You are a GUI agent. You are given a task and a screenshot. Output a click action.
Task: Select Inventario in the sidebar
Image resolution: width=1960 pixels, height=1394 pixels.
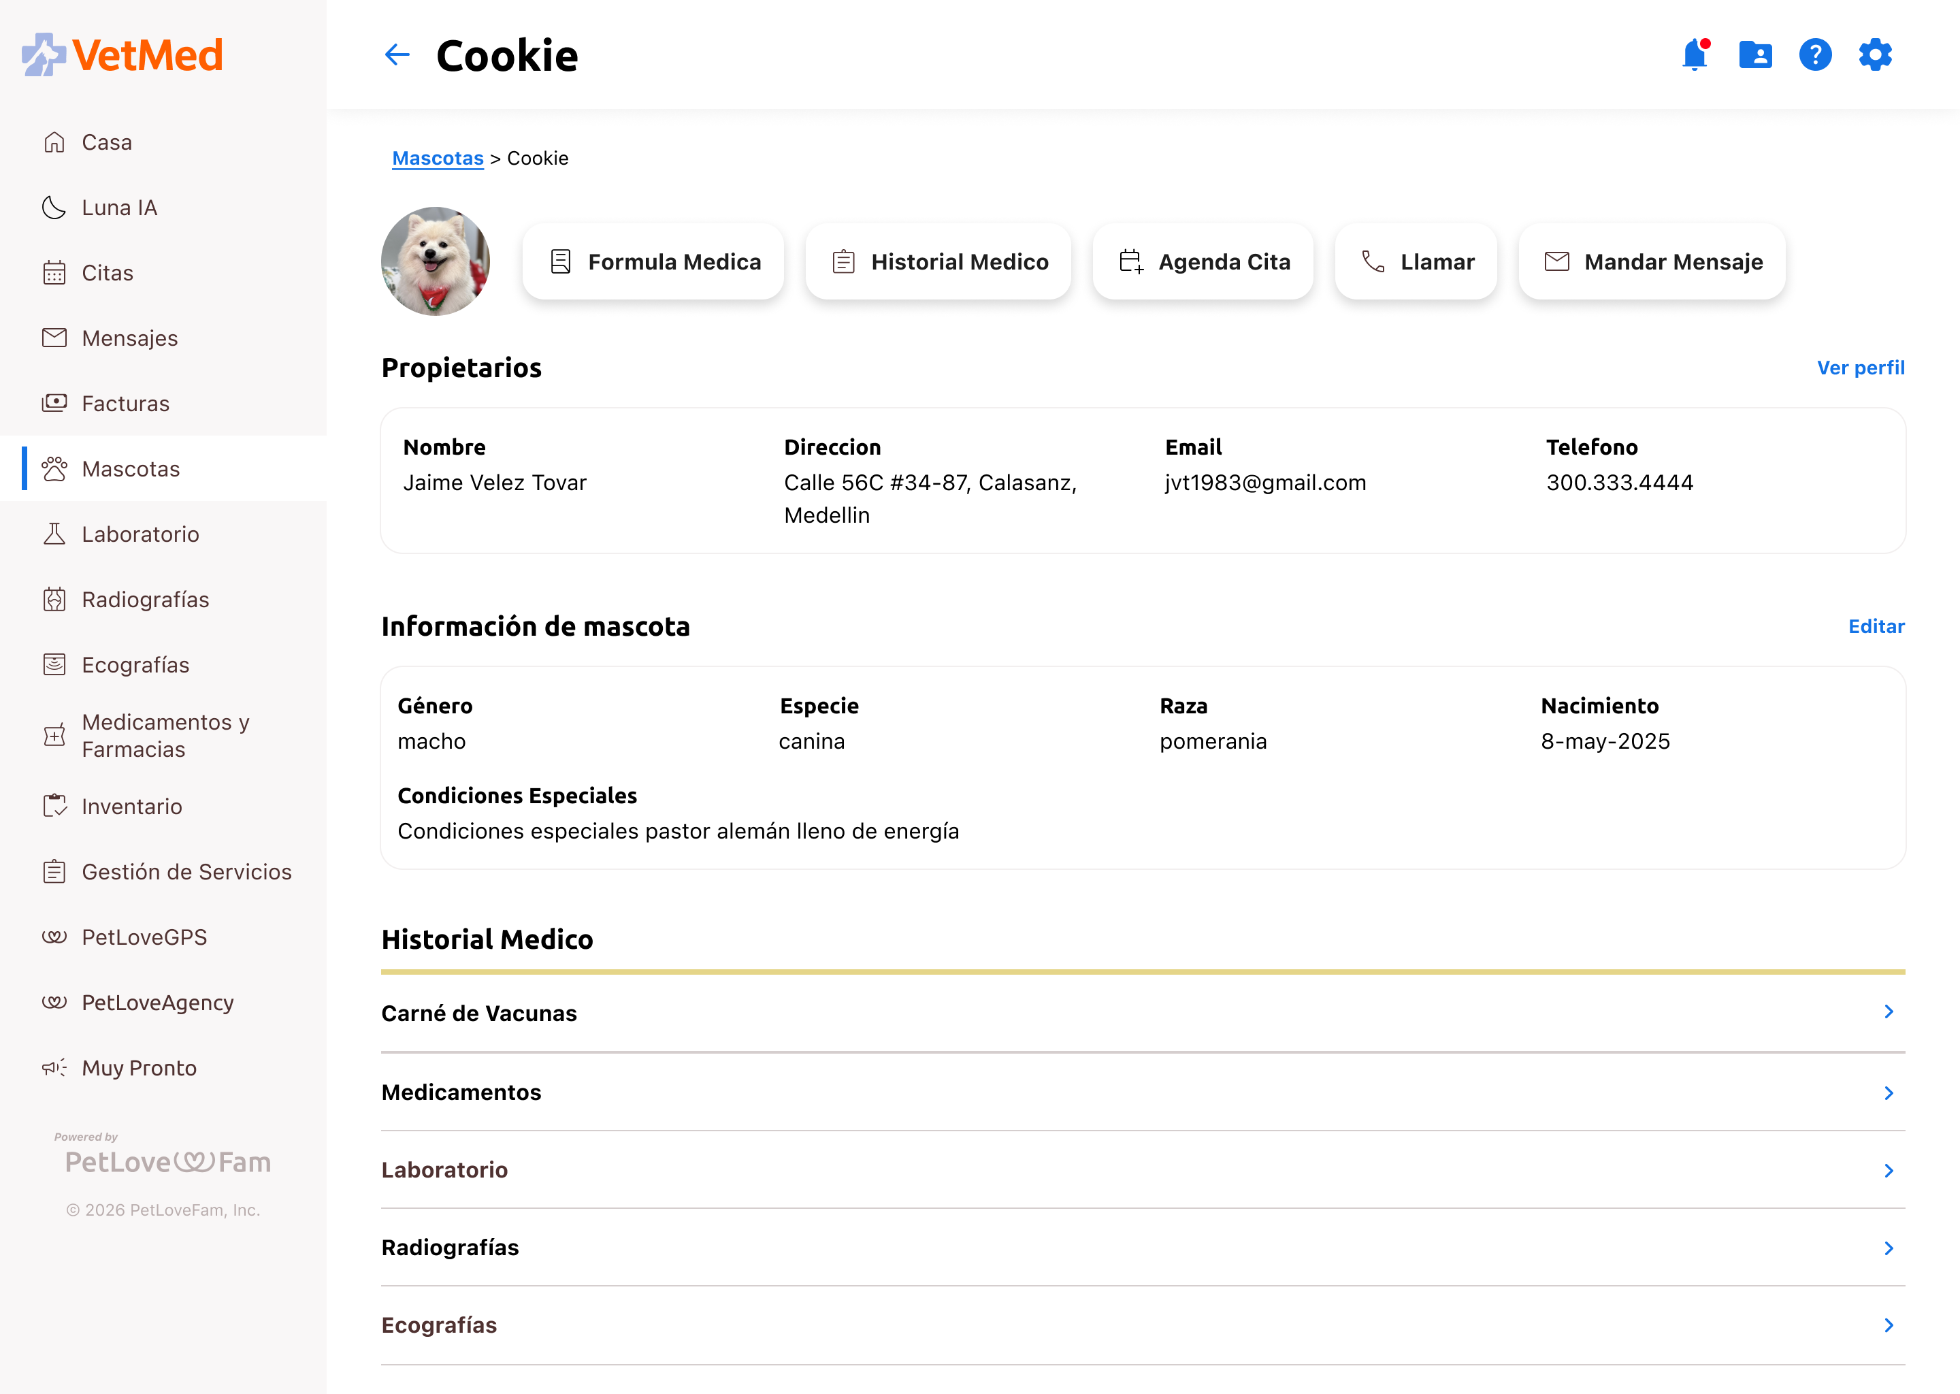click(x=163, y=806)
